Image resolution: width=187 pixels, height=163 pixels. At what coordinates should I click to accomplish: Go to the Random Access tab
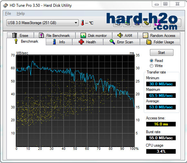pyautogui.click(x=159, y=35)
